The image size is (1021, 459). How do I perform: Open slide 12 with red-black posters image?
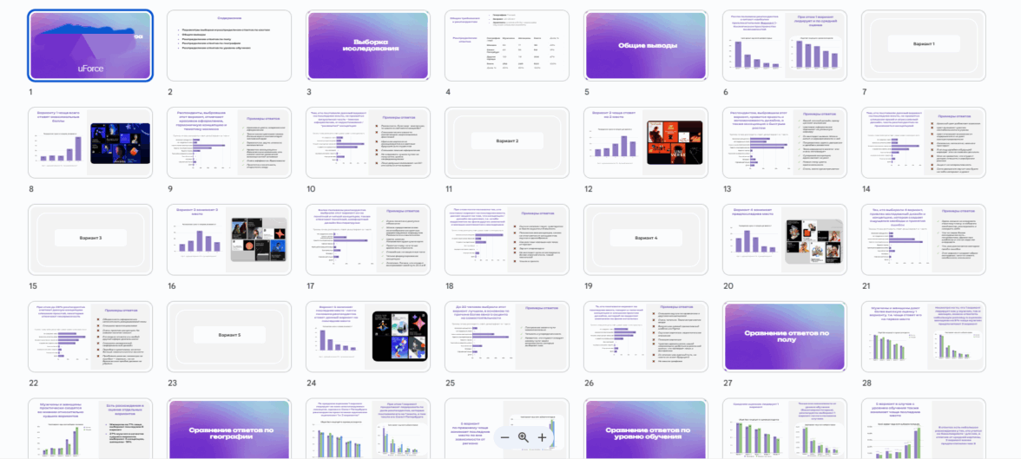(x=646, y=142)
